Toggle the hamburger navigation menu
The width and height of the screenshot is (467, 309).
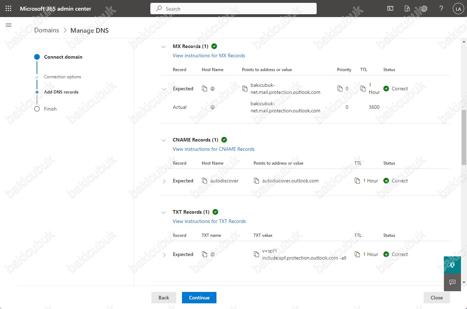9,25
